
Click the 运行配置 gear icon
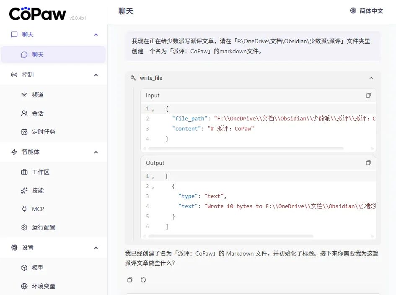[24, 227]
